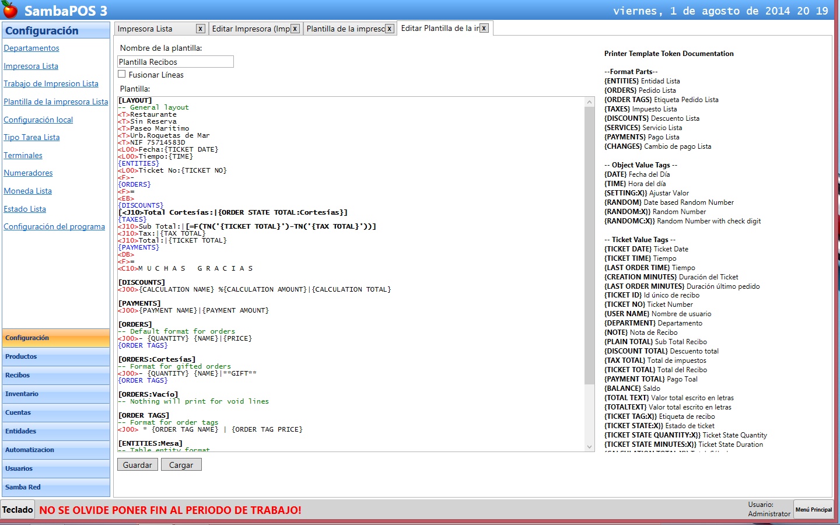Go to Menú Principal
This screenshot has width=840, height=525.
tap(813, 509)
